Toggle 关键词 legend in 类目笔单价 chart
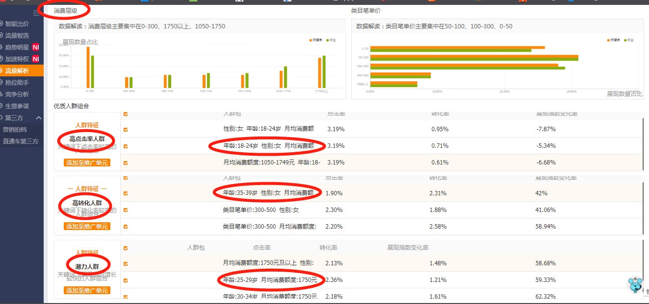 (613, 40)
